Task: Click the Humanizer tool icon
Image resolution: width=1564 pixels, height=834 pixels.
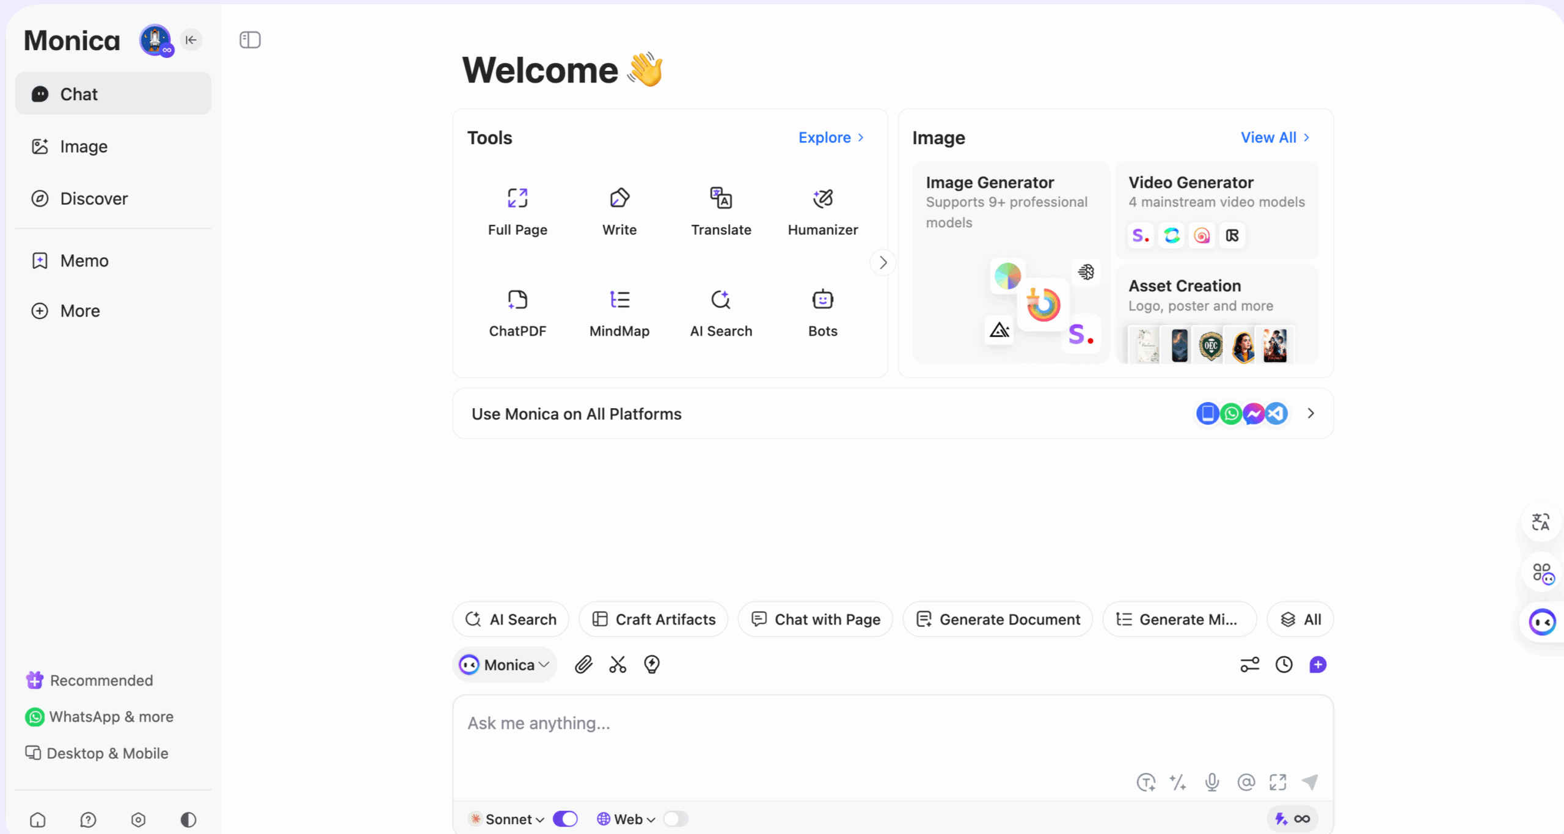Action: tap(822, 199)
